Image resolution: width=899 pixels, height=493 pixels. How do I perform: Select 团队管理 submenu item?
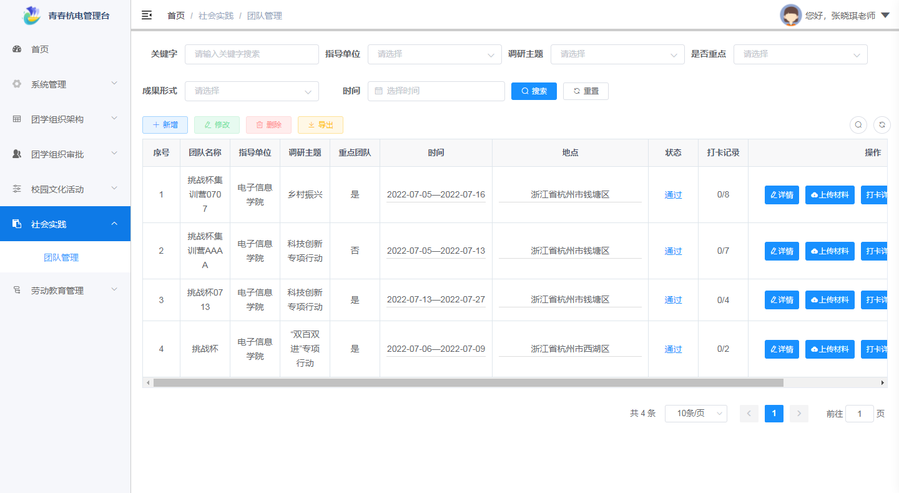(x=65, y=257)
